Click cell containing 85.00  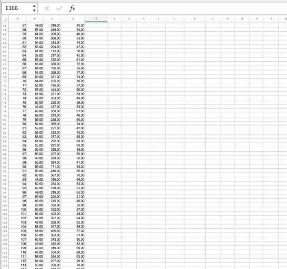click(73, 137)
